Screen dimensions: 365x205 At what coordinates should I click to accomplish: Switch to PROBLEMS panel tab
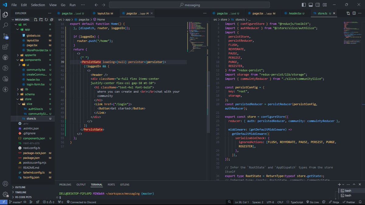65,184
